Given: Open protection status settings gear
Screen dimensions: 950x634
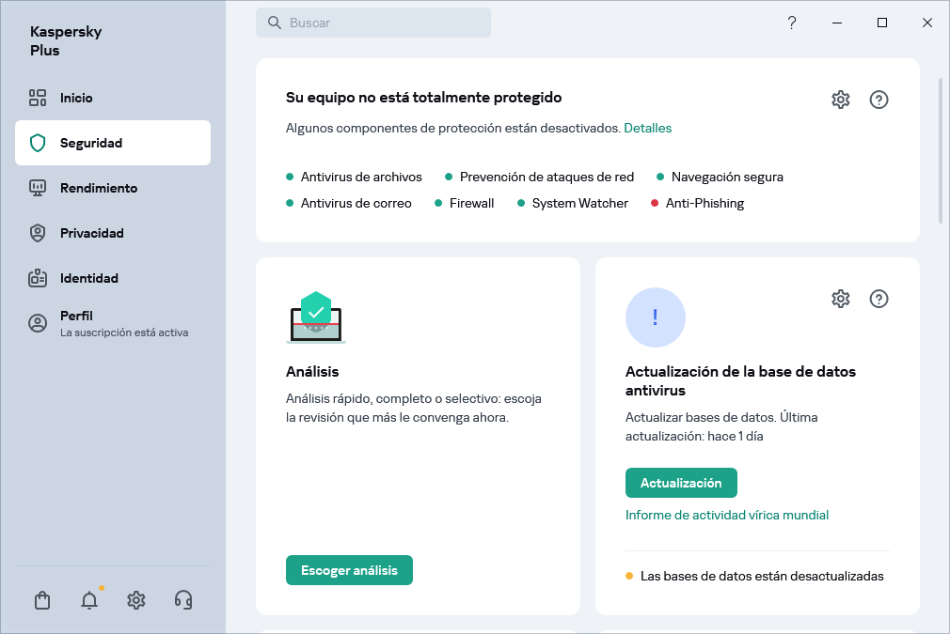Looking at the screenshot, I should [840, 99].
